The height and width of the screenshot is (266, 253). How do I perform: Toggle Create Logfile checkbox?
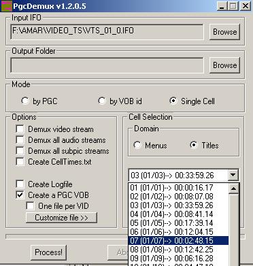coord(20,184)
